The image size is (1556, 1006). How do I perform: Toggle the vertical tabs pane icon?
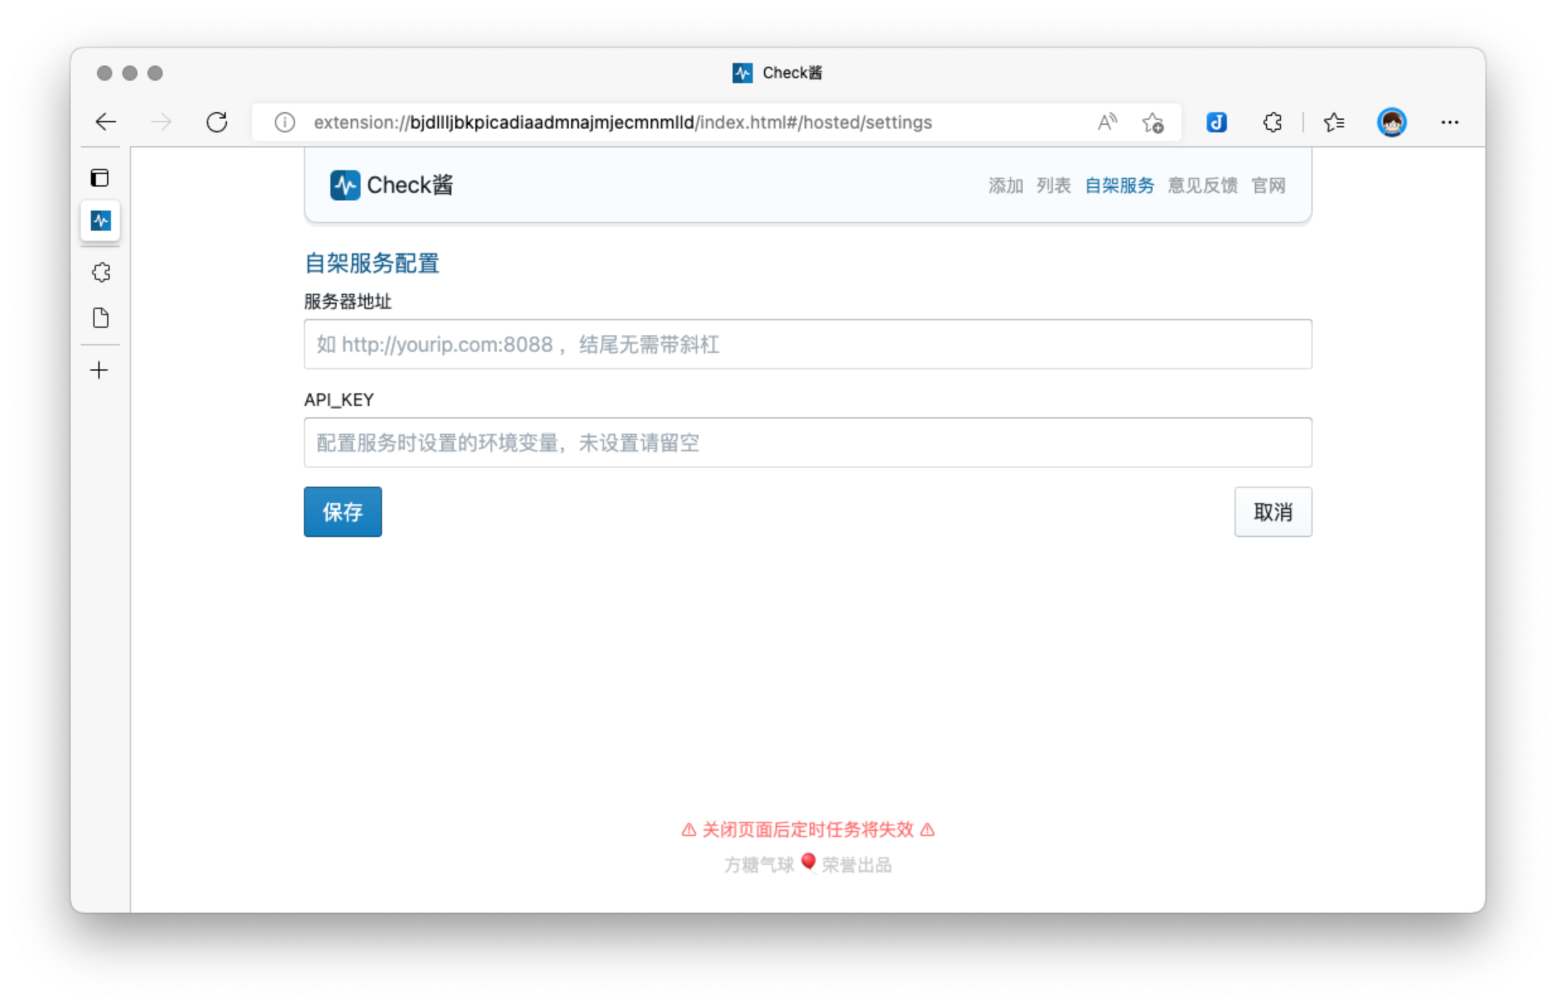click(x=100, y=178)
